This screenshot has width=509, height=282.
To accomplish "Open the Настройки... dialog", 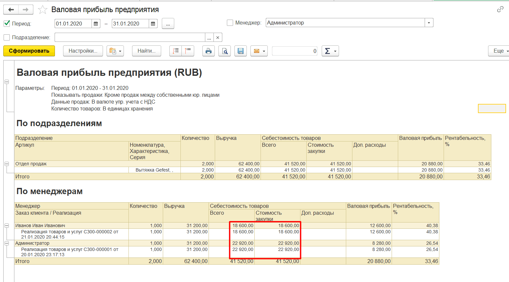I will (83, 51).
